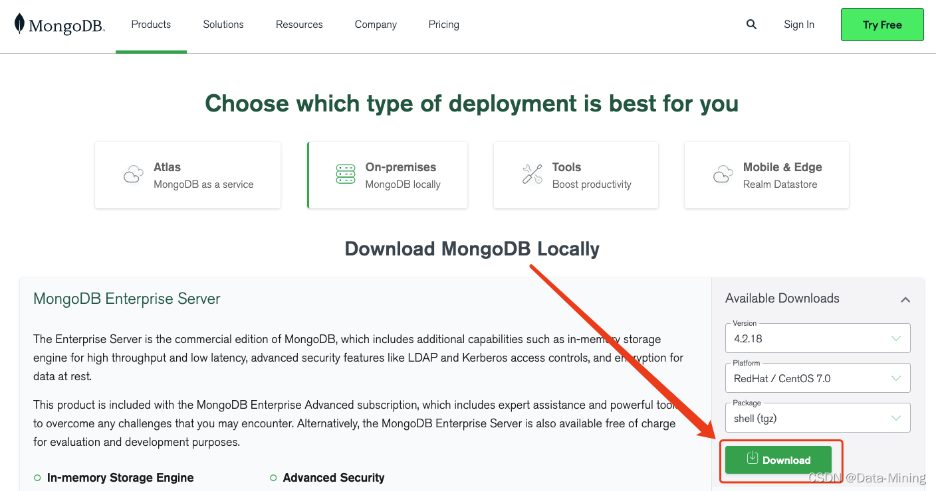Open the Products menu
Viewport: 936px width, 491px height.
click(x=151, y=24)
